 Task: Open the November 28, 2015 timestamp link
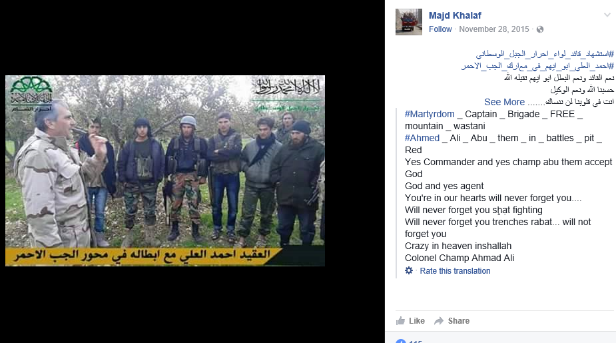tap(494, 29)
